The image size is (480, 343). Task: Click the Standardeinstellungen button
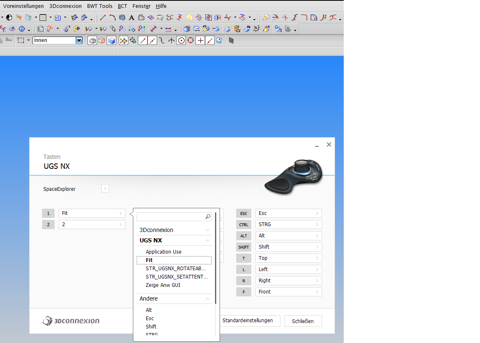[247, 321]
